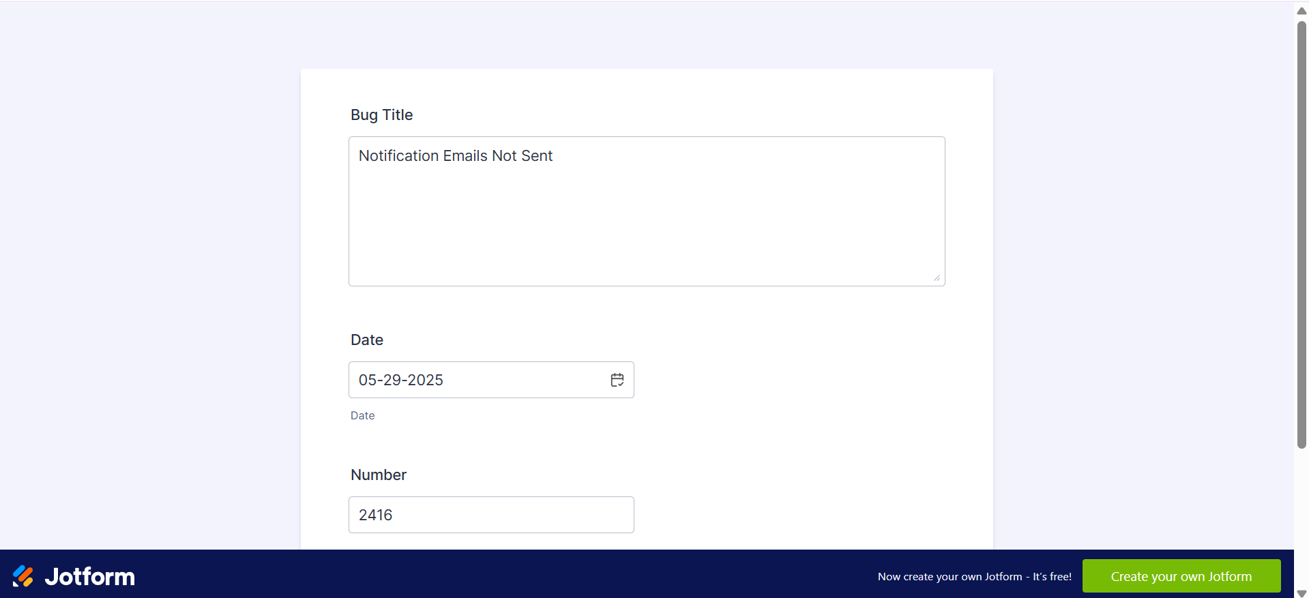This screenshot has width=1309, height=598.
Task: Click the Number field containing 2416
Action: click(491, 515)
